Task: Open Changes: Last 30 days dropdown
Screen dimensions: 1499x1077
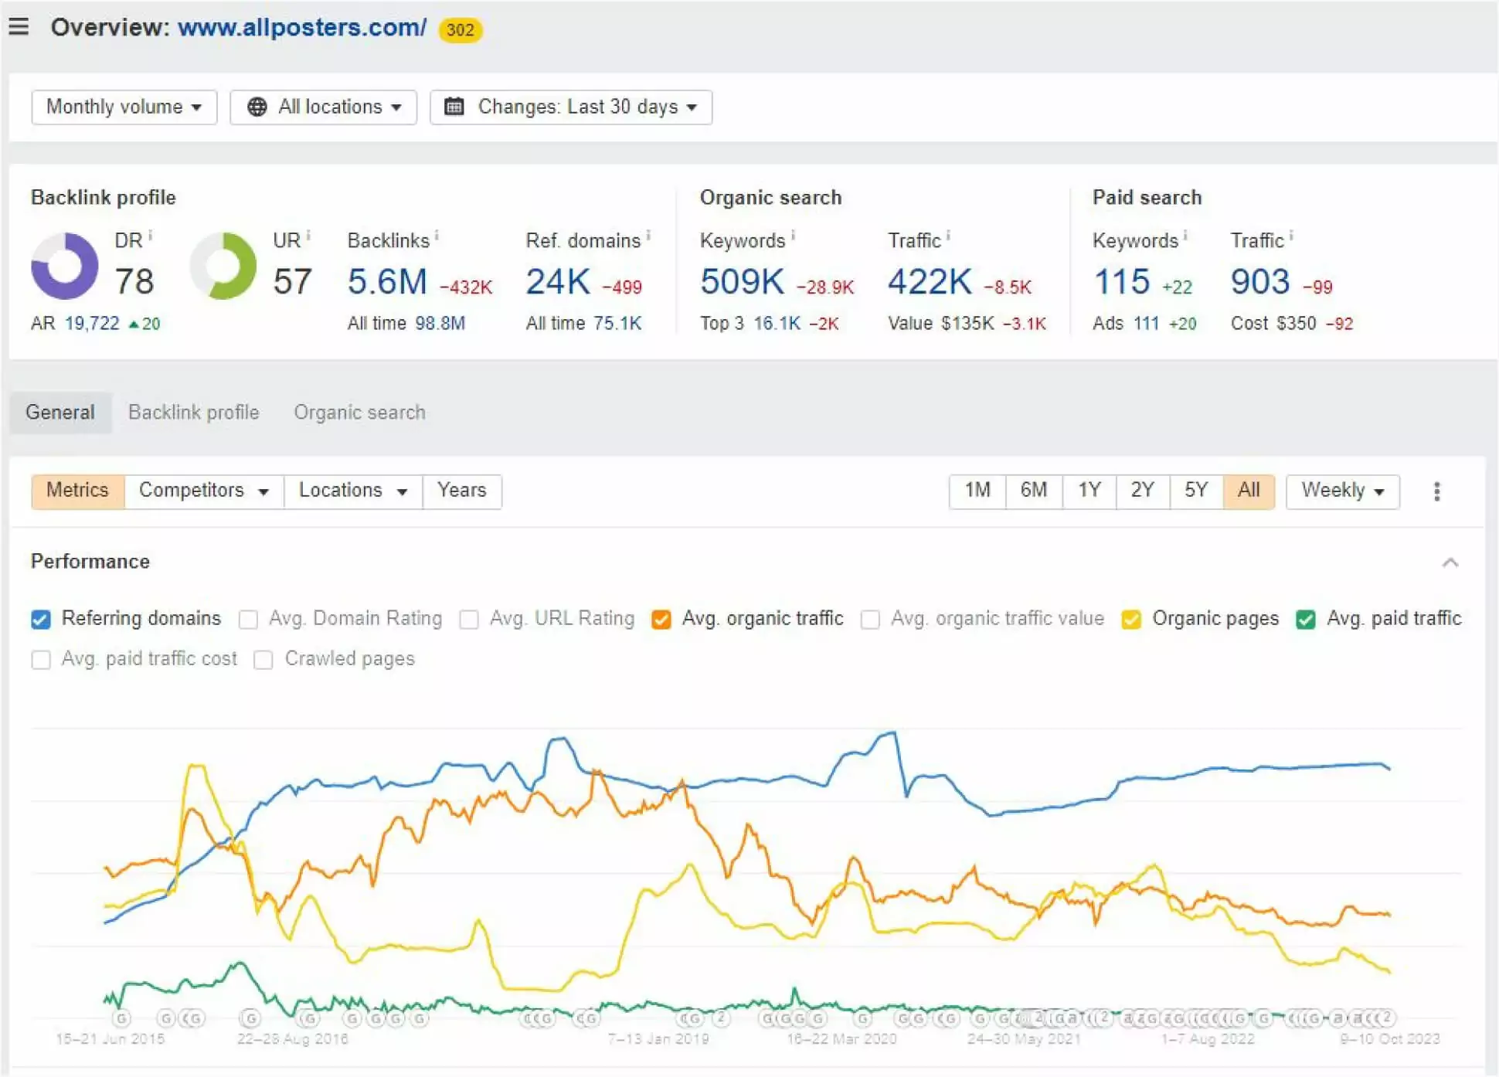Action: coord(571,107)
